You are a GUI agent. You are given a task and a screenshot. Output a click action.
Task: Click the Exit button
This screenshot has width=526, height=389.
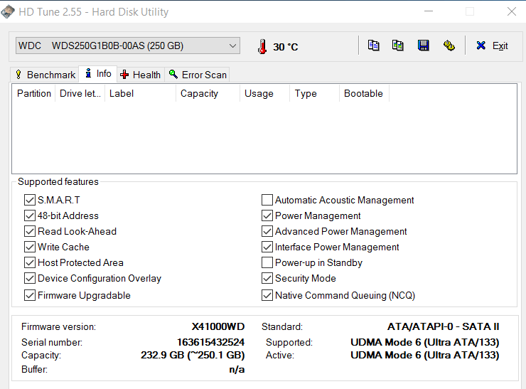pyautogui.click(x=492, y=46)
